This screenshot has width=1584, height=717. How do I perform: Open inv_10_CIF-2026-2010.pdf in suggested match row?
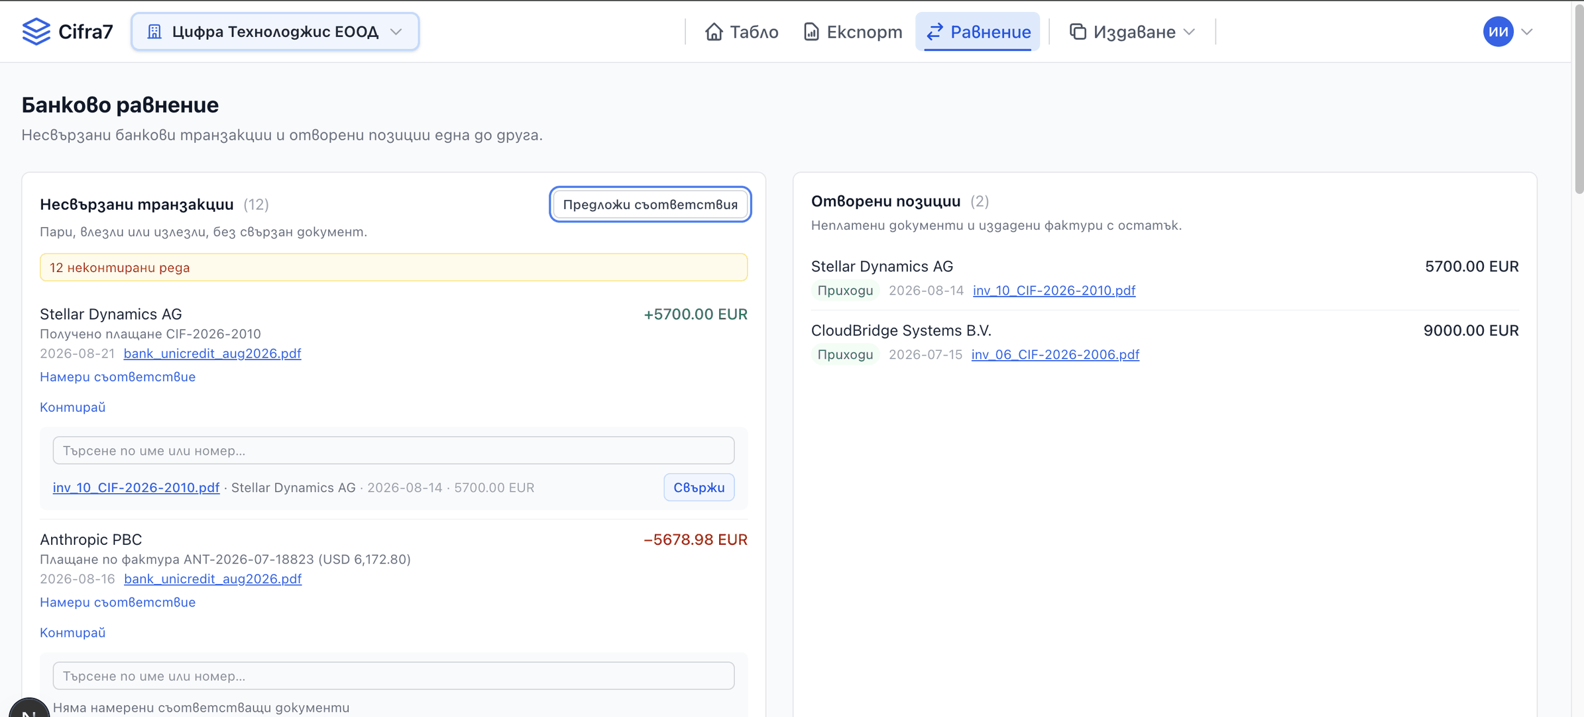pyautogui.click(x=136, y=487)
